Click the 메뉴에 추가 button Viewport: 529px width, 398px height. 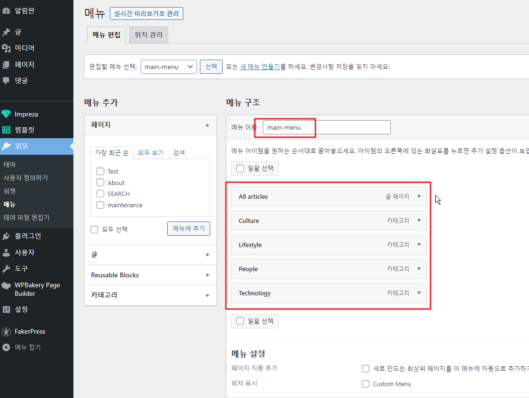(188, 229)
